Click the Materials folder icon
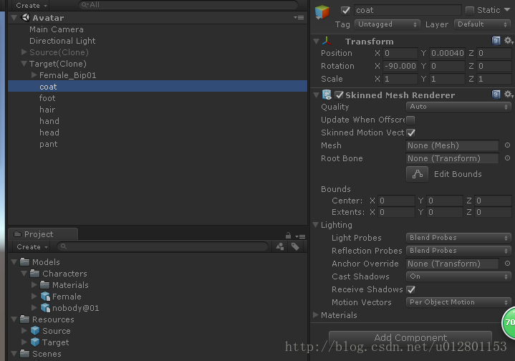 point(44,285)
